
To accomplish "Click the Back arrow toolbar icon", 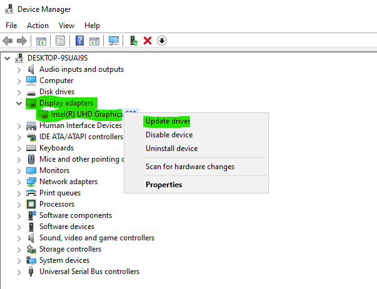I will click(8, 41).
